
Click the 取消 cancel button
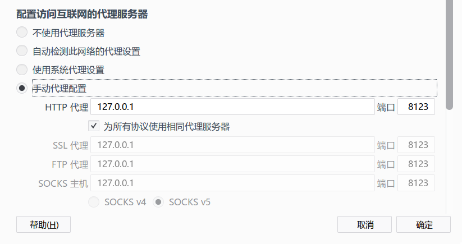pos(364,224)
